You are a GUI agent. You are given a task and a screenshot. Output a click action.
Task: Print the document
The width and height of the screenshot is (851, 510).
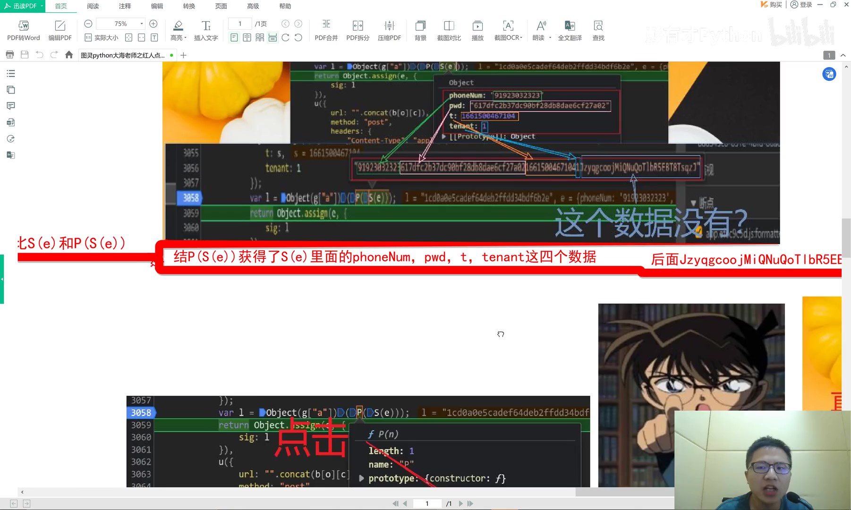coord(9,55)
